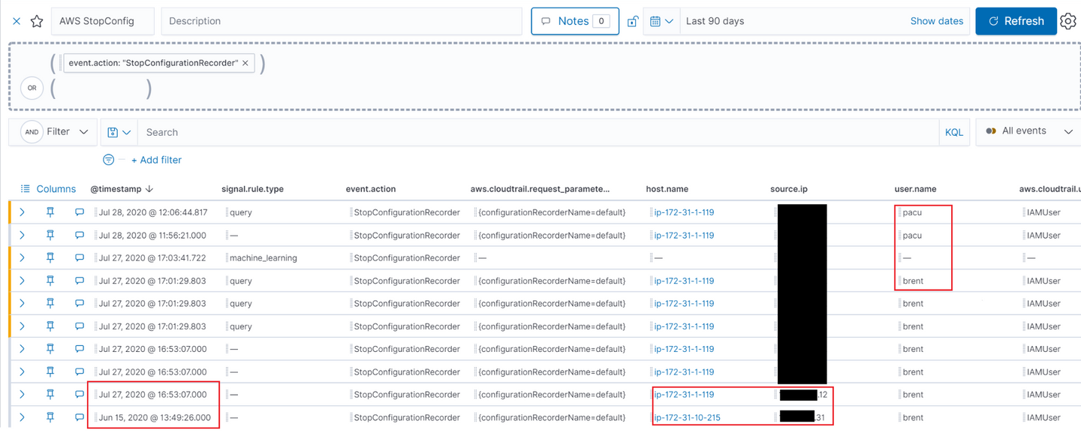Open the All events dropdown

tap(1028, 131)
